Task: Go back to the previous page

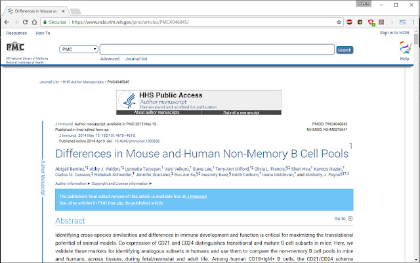Action: (x=7, y=22)
